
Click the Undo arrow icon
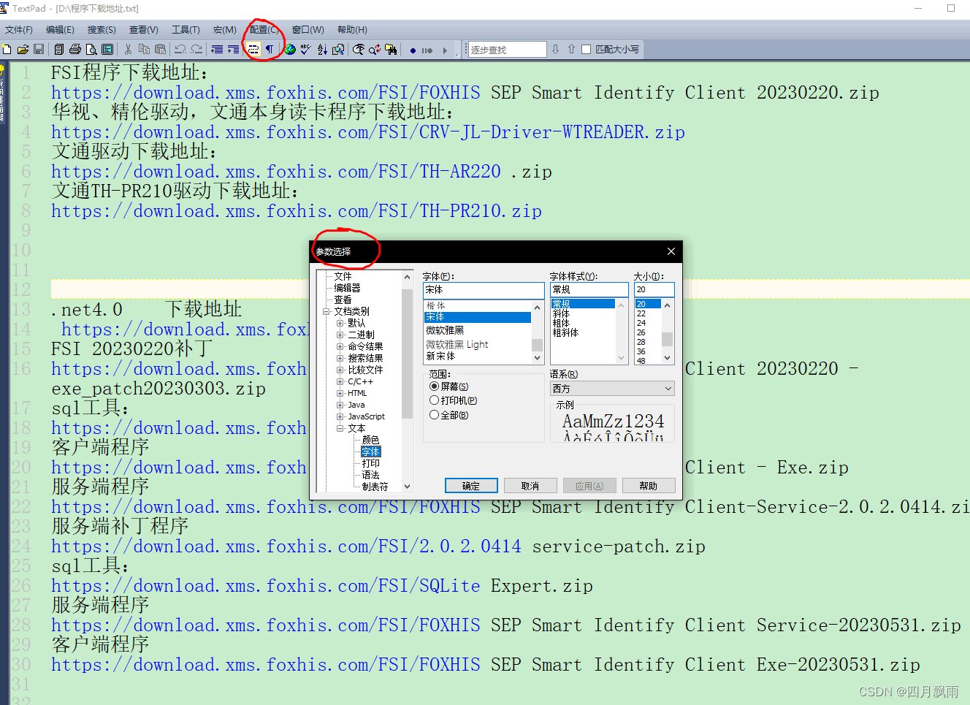click(x=180, y=50)
